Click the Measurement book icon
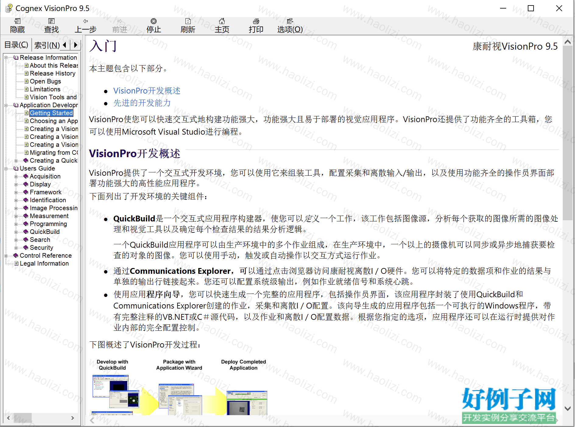The width and height of the screenshot is (575, 427). [26, 216]
